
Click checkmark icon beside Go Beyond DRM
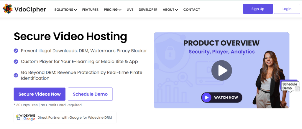(16, 75)
